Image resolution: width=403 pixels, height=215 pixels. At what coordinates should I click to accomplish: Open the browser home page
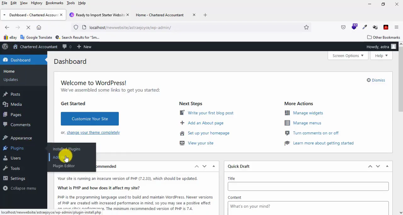[39, 27]
